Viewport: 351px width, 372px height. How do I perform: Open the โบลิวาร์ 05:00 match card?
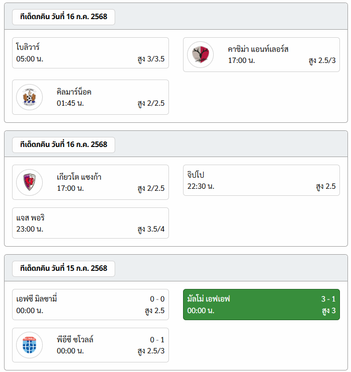click(x=91, y=53)
